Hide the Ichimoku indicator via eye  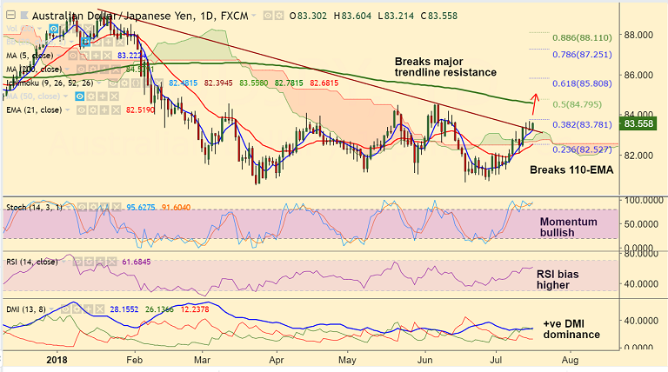(113, 83)
